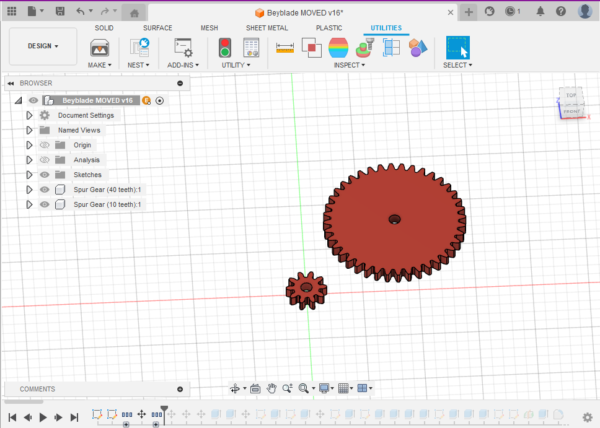Viewport: 600px width, 428px height.
Task: Click the DESIGN workspace selector
Action: [42, 46]
